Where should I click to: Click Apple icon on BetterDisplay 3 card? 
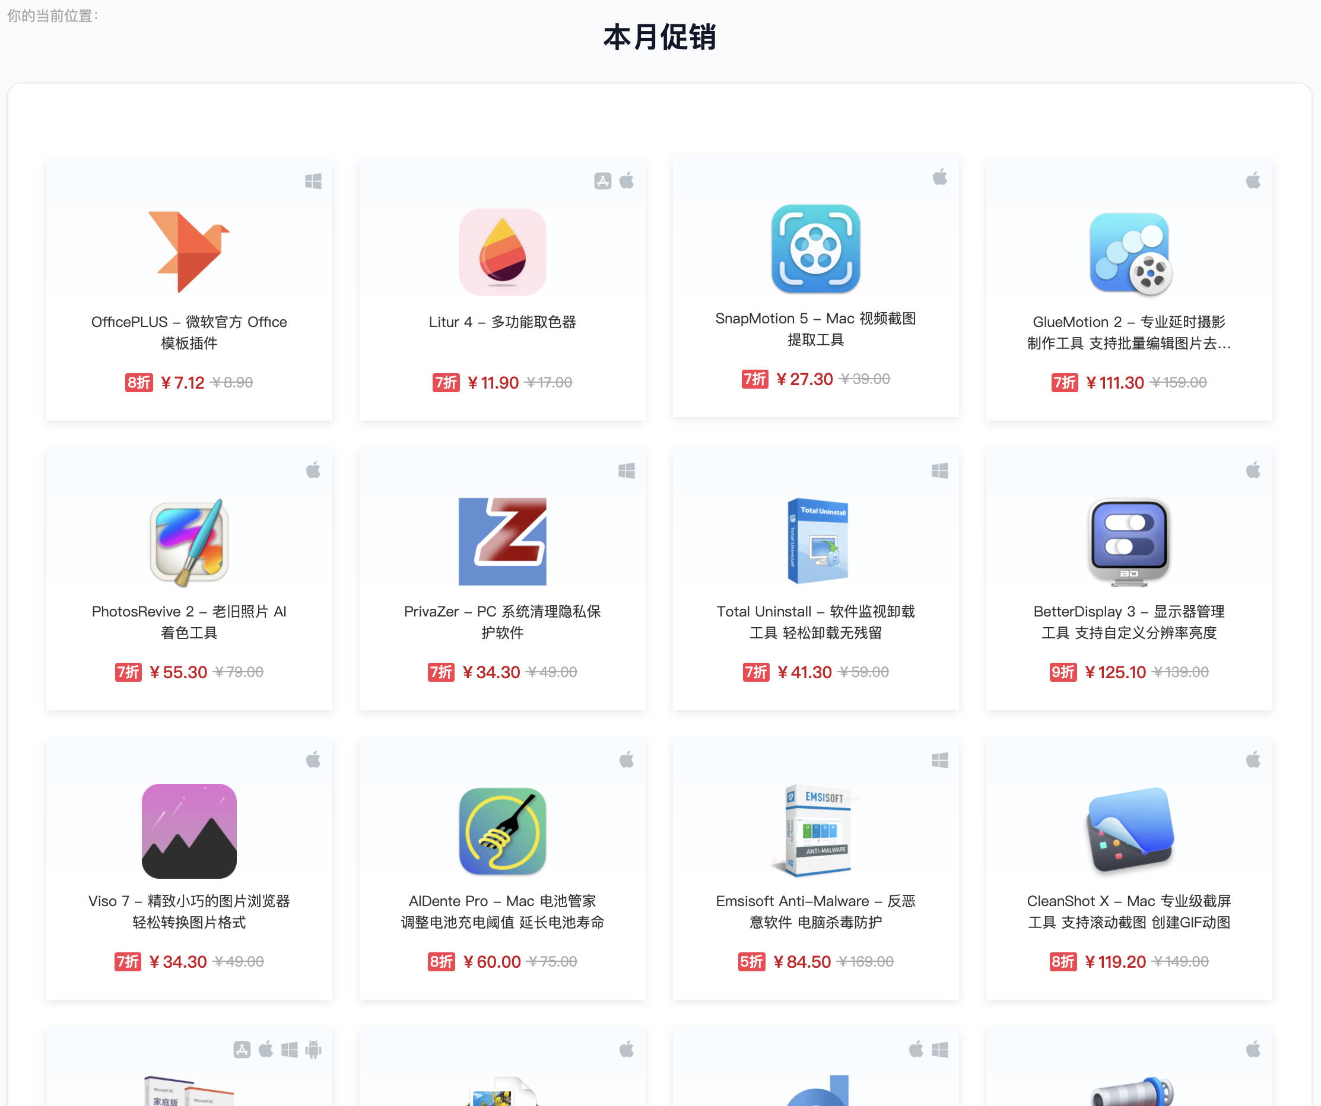tap(1253, 470)
